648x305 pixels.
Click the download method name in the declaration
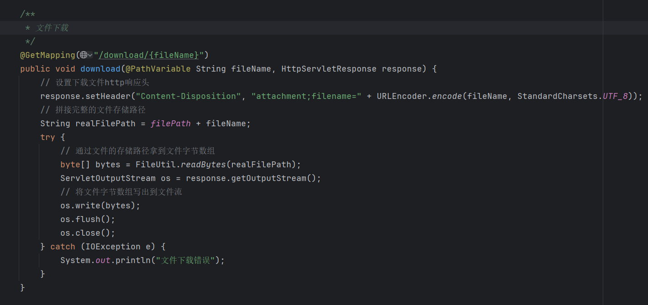(100, 69)
